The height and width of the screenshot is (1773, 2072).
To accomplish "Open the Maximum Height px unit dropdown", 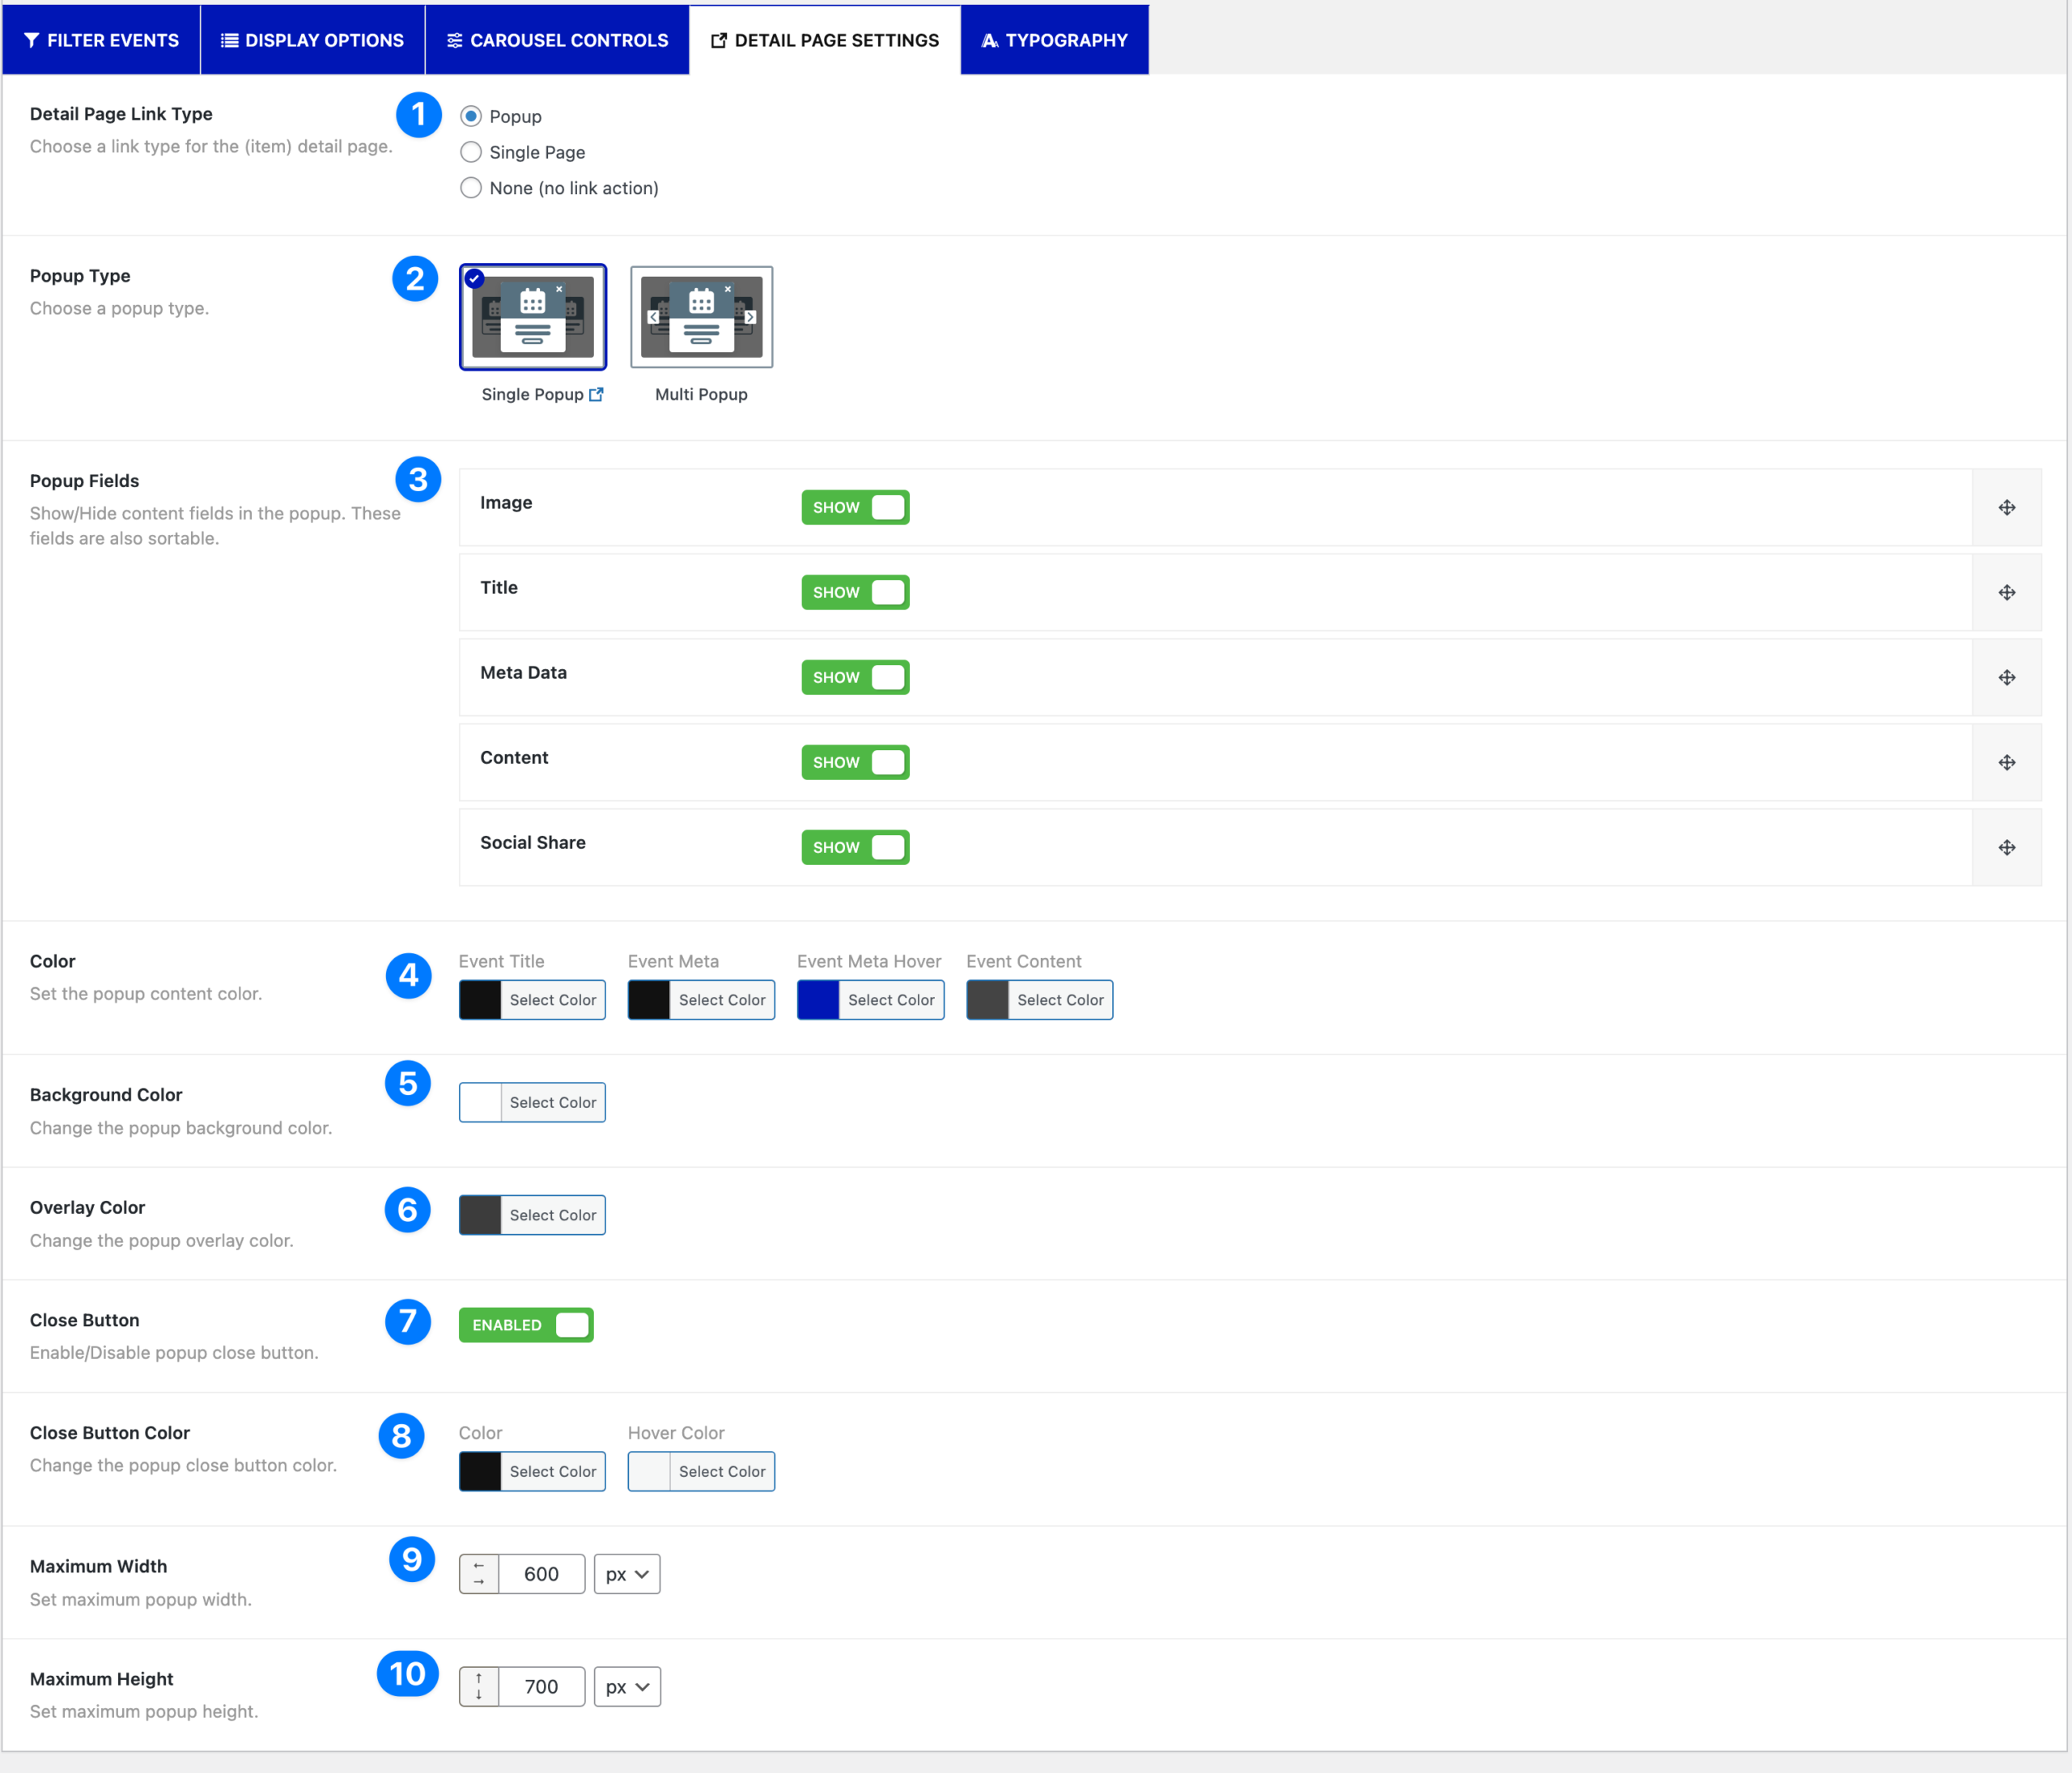I will tap(627, 1686).
